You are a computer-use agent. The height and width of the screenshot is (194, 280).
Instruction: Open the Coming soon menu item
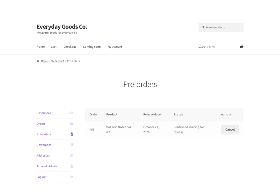tap(92, 47)
